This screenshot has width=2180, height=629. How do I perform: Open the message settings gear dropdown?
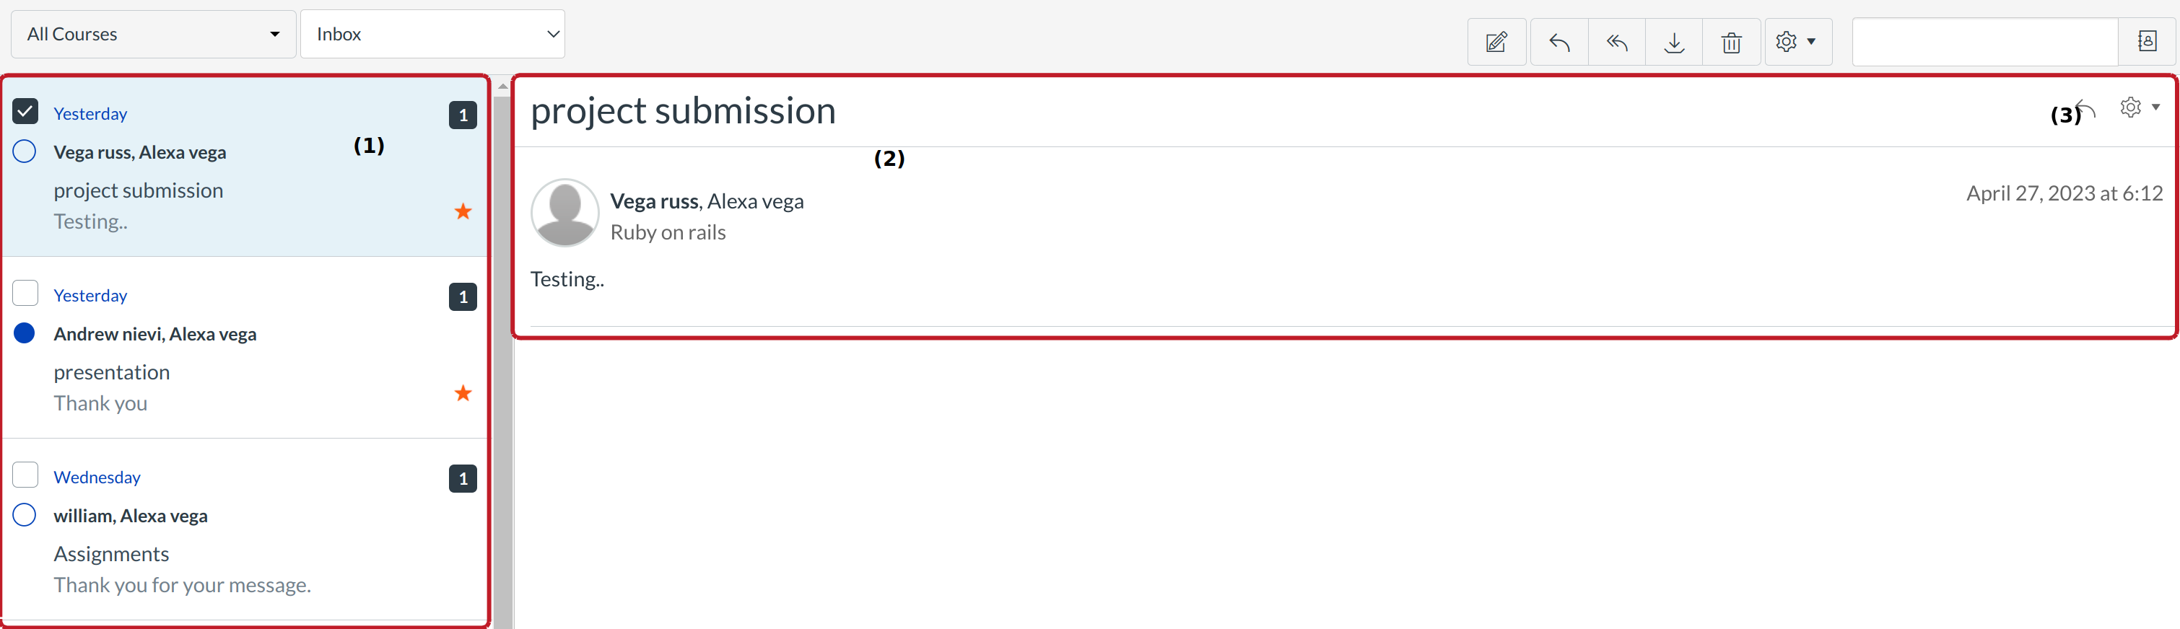pos(2139,107)
